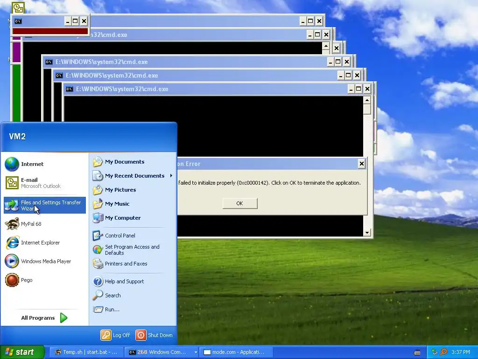This screenshot has width=478, height=359.
Task: Open Pego from the Start menu
Action: coord(44,280)
